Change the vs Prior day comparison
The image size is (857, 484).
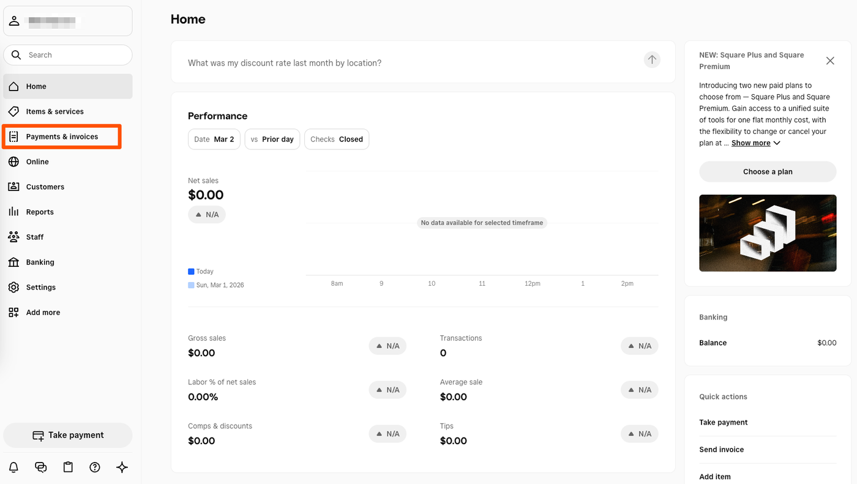(272, 140)
